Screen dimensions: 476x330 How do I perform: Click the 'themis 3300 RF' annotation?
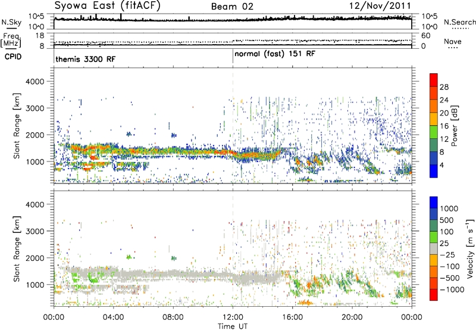point(85,59)
